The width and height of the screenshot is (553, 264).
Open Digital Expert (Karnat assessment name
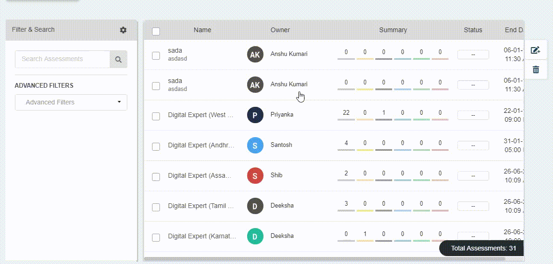202,236
